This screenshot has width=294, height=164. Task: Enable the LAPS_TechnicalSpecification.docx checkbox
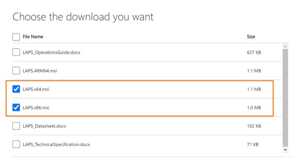16,144
